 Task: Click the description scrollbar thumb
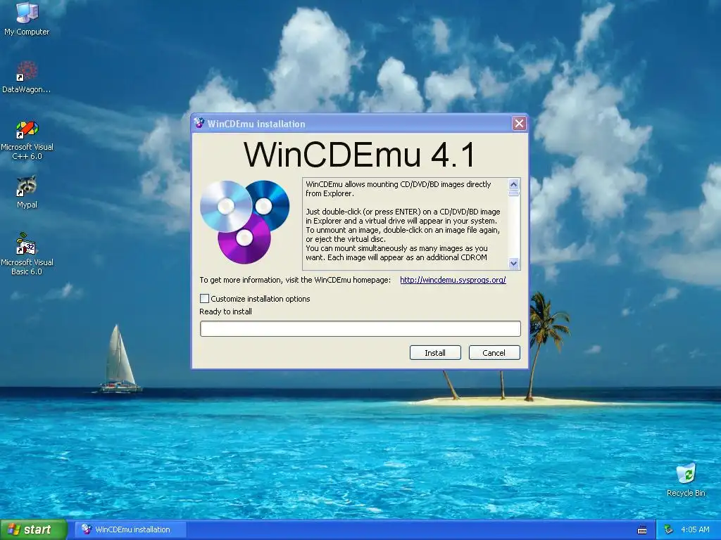tap(513, 193)
